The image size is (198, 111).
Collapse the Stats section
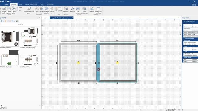tap(183, 46)
